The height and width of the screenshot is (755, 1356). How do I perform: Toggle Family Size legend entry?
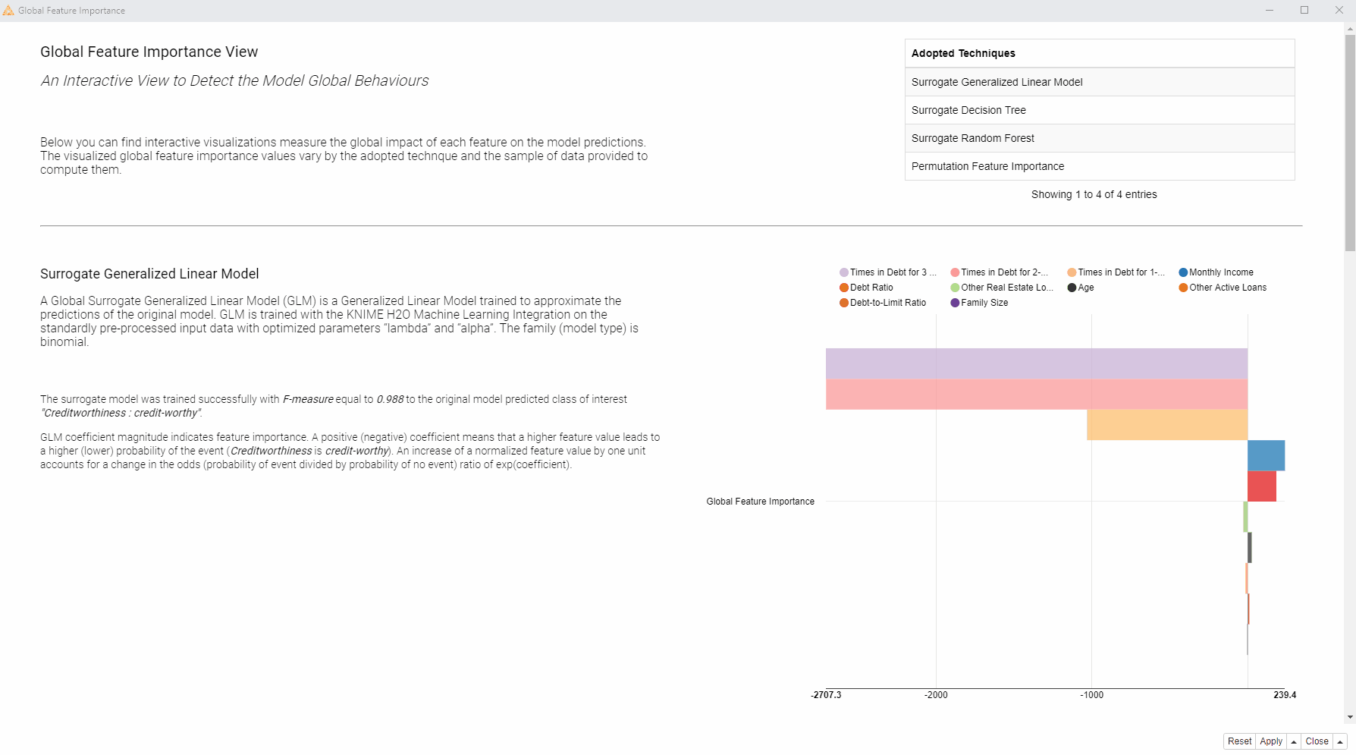(x=979, y=303)
